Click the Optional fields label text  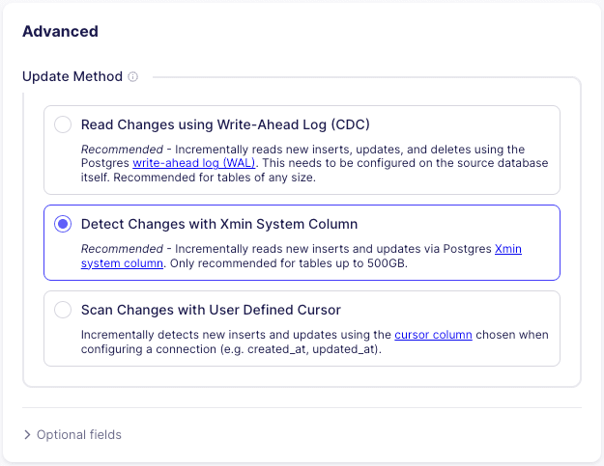(79, 435)
